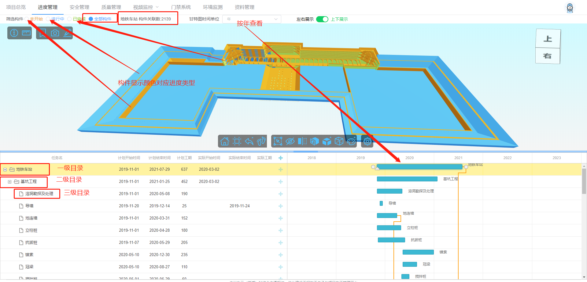Select the 已完成 filter radio button

[x=69, y=19]
